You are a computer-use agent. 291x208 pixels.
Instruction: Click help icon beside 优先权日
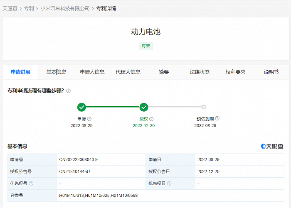[x=169, y=184]
